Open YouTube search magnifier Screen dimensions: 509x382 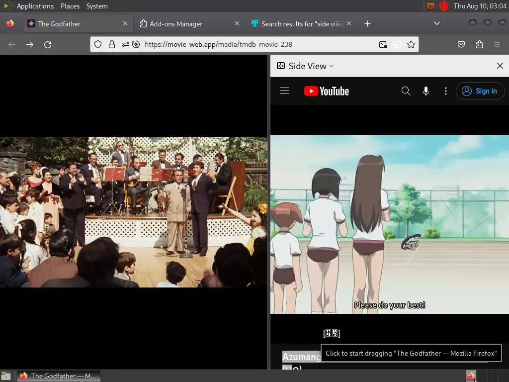pos(406,91)
